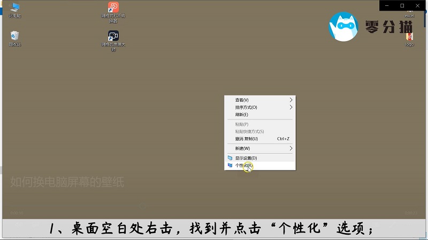Image resolution: width=428 pixels, height=240 pixels.
Task: Select the 回收站 Recycle Bin icon
Action: coord(14,36)
